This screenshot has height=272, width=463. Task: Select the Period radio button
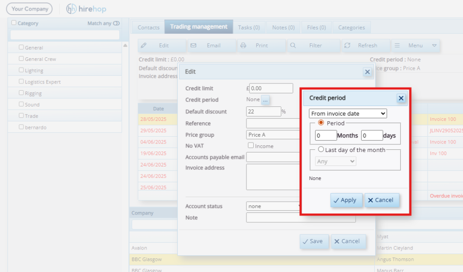[321, 123]
